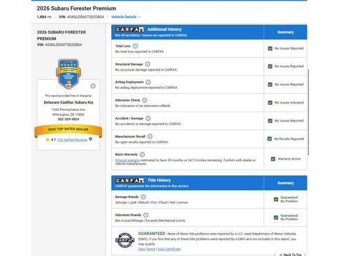This screenshot has width=341, height=256.
Task: Click the 1,884 mi mileage text
Action: click(x=44, y=17)
